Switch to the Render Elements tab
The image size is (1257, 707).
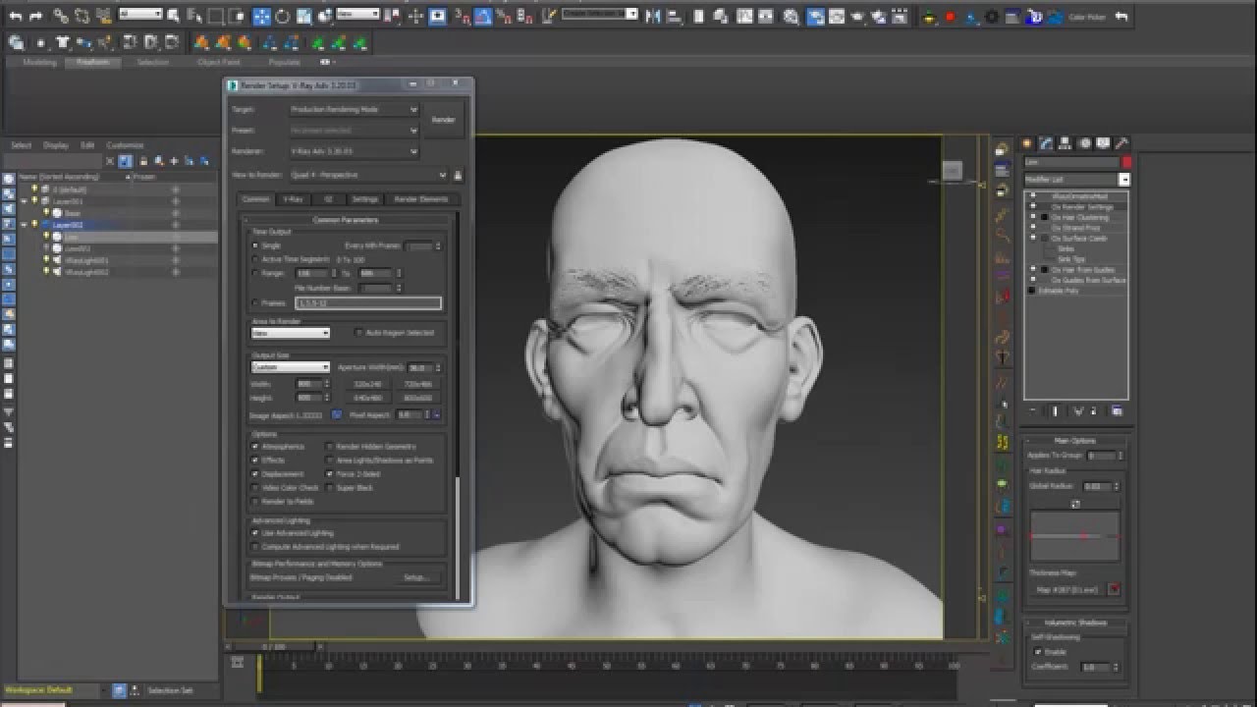click(x=420, y=199)
